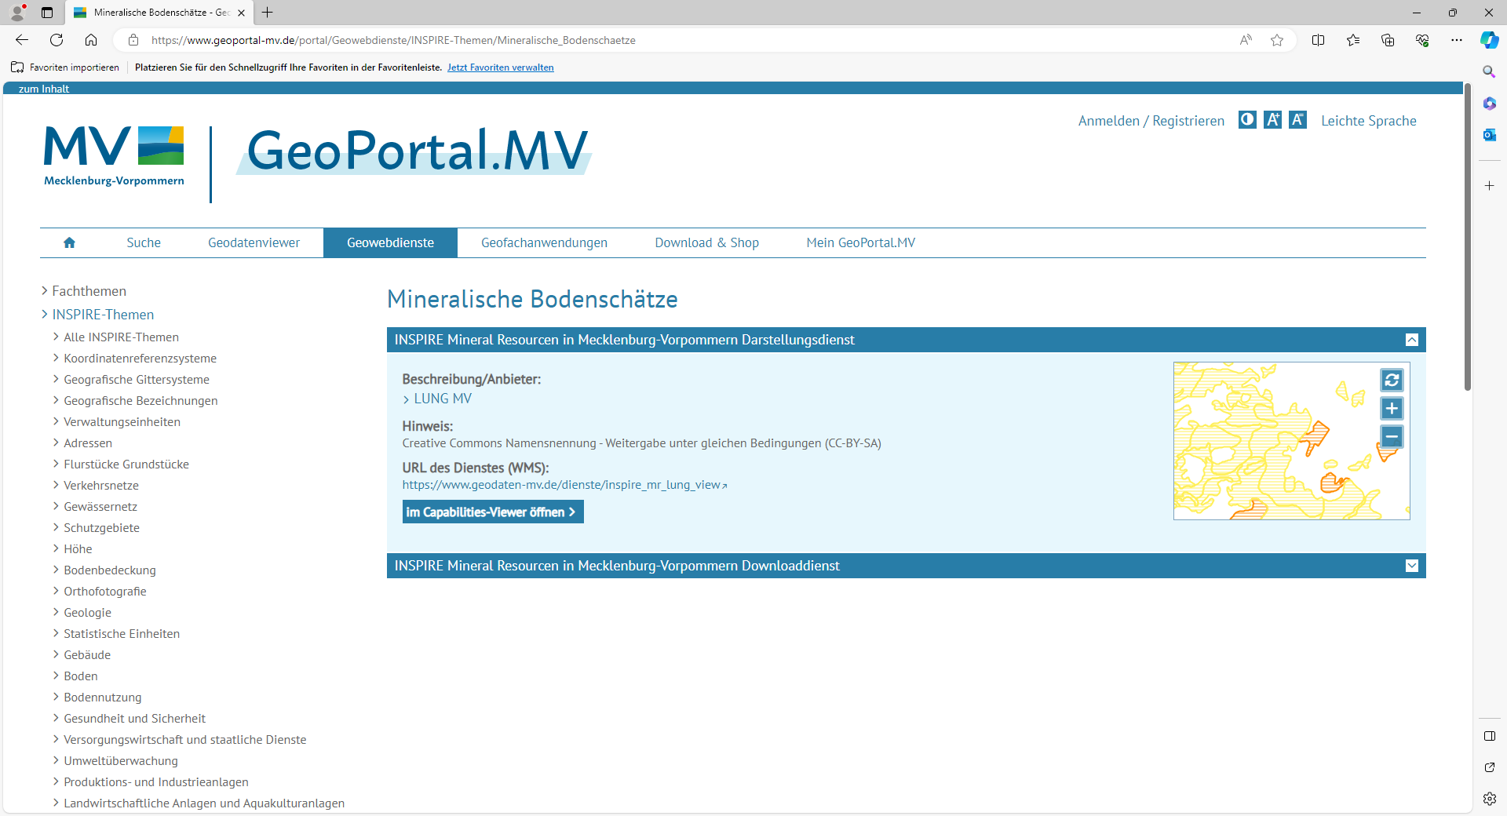
Task: Add a sidebar app with plus
Action: pyautogui.click(x=1489, y=186)
